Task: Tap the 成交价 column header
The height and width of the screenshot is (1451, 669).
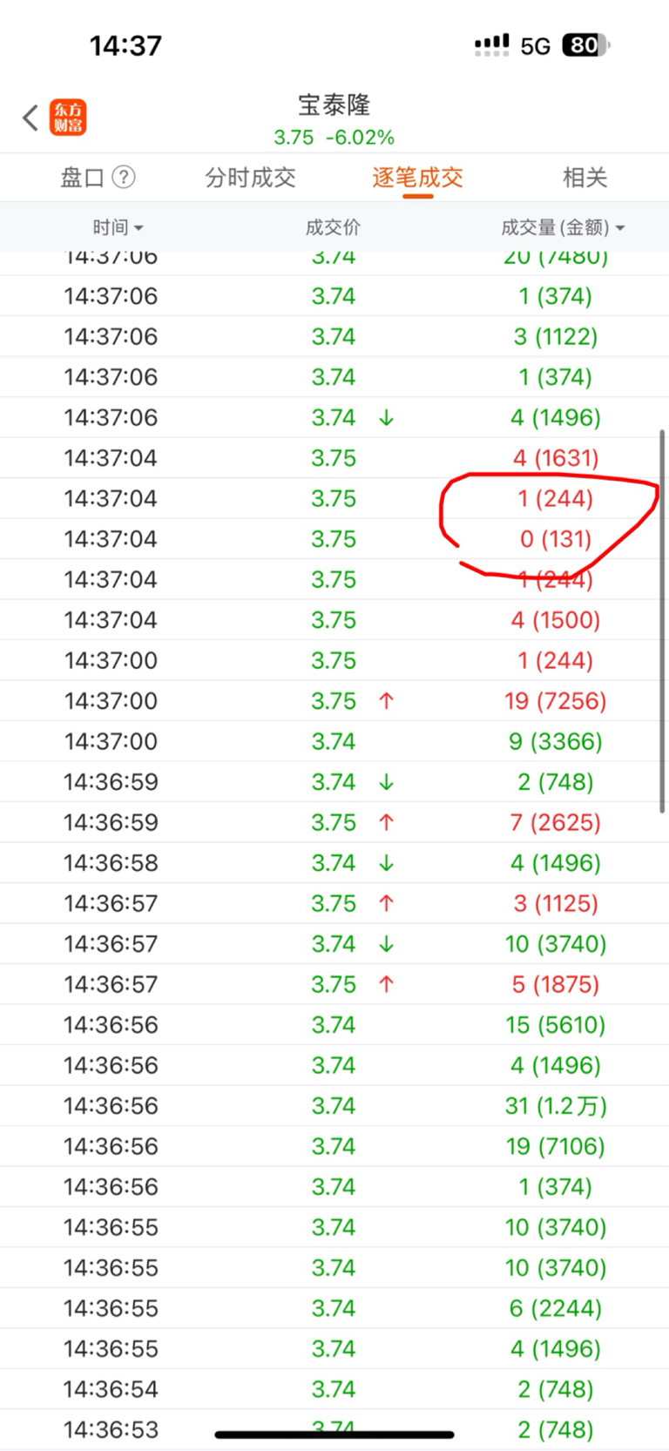Action: 333,227
